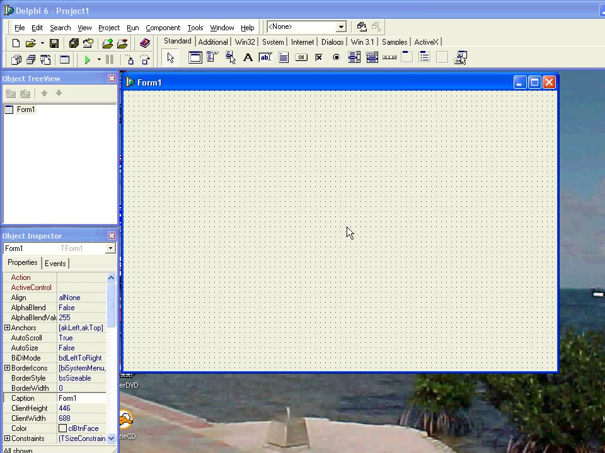The image size is (605, 453).
Task: Click the View Unit icon
Action: 16,60
